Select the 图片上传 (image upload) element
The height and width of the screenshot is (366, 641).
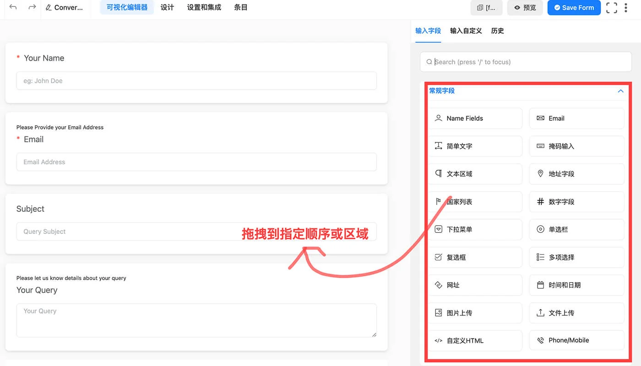tap(475, 312)
